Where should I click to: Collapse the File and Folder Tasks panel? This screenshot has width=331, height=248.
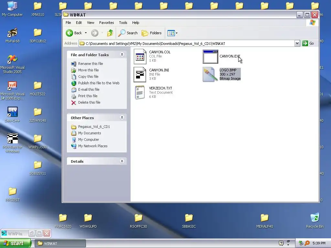click(122, 55)
